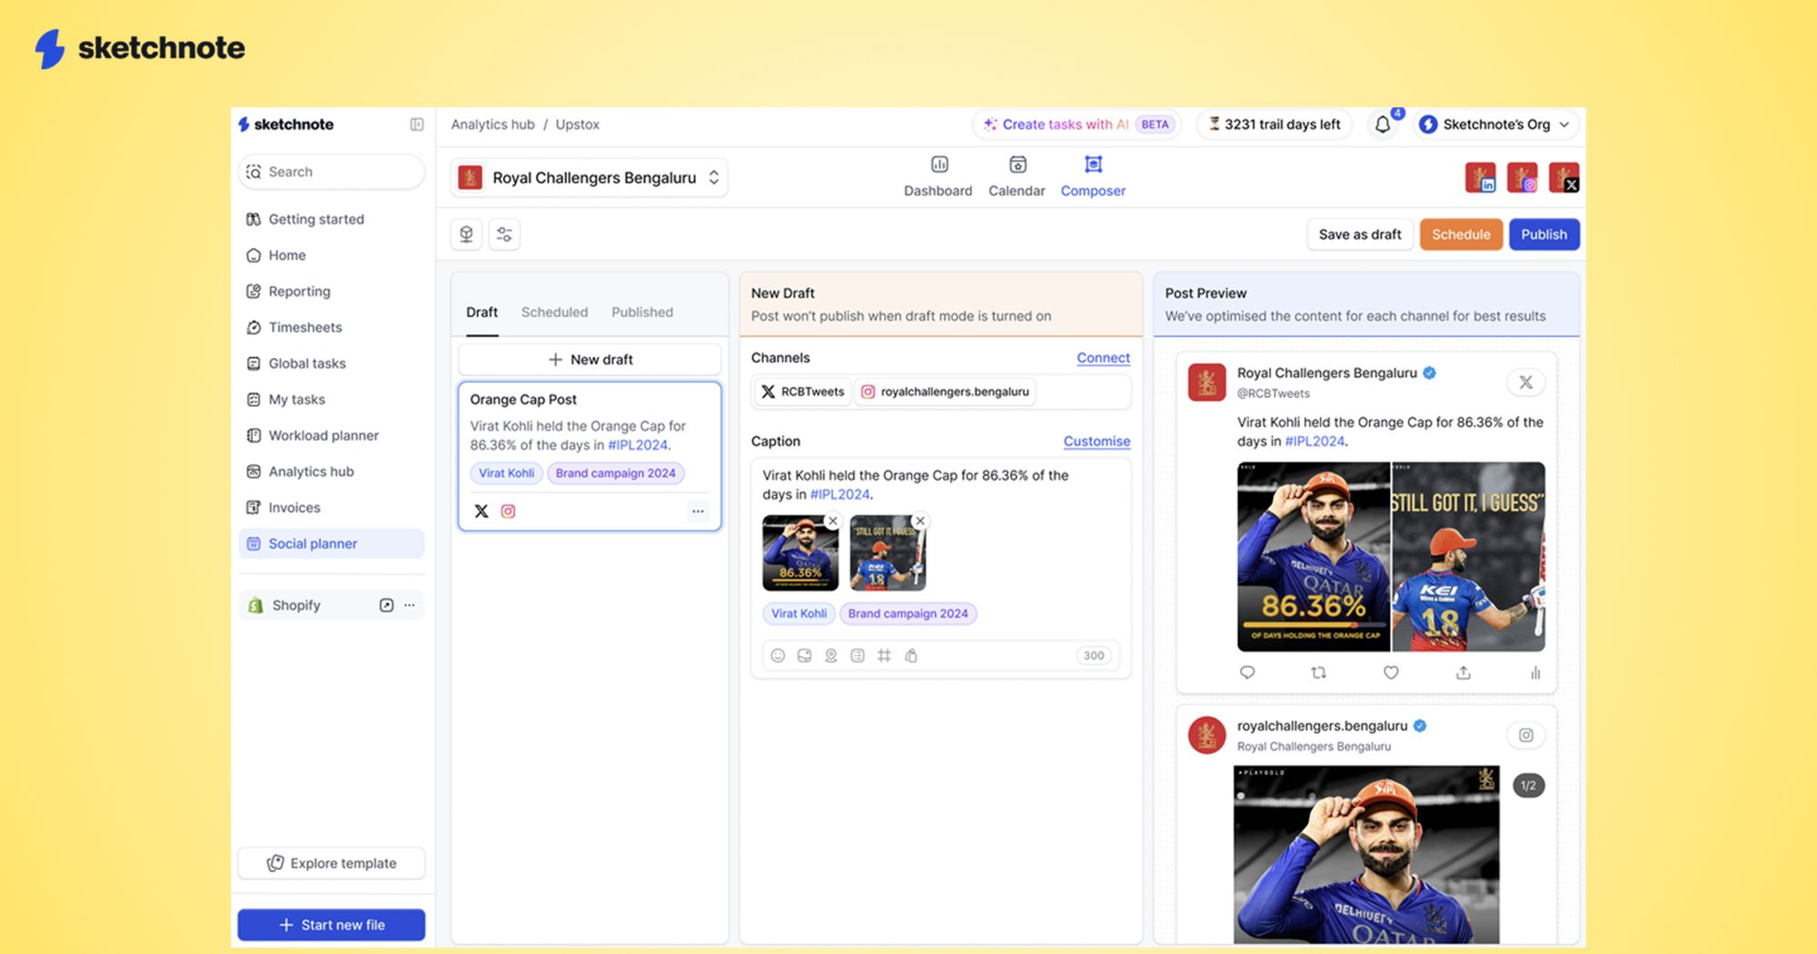Screen dimensions: 1817x954
Task: View analytics icon on tweet preview
Action: click(x=1534, y=672)
